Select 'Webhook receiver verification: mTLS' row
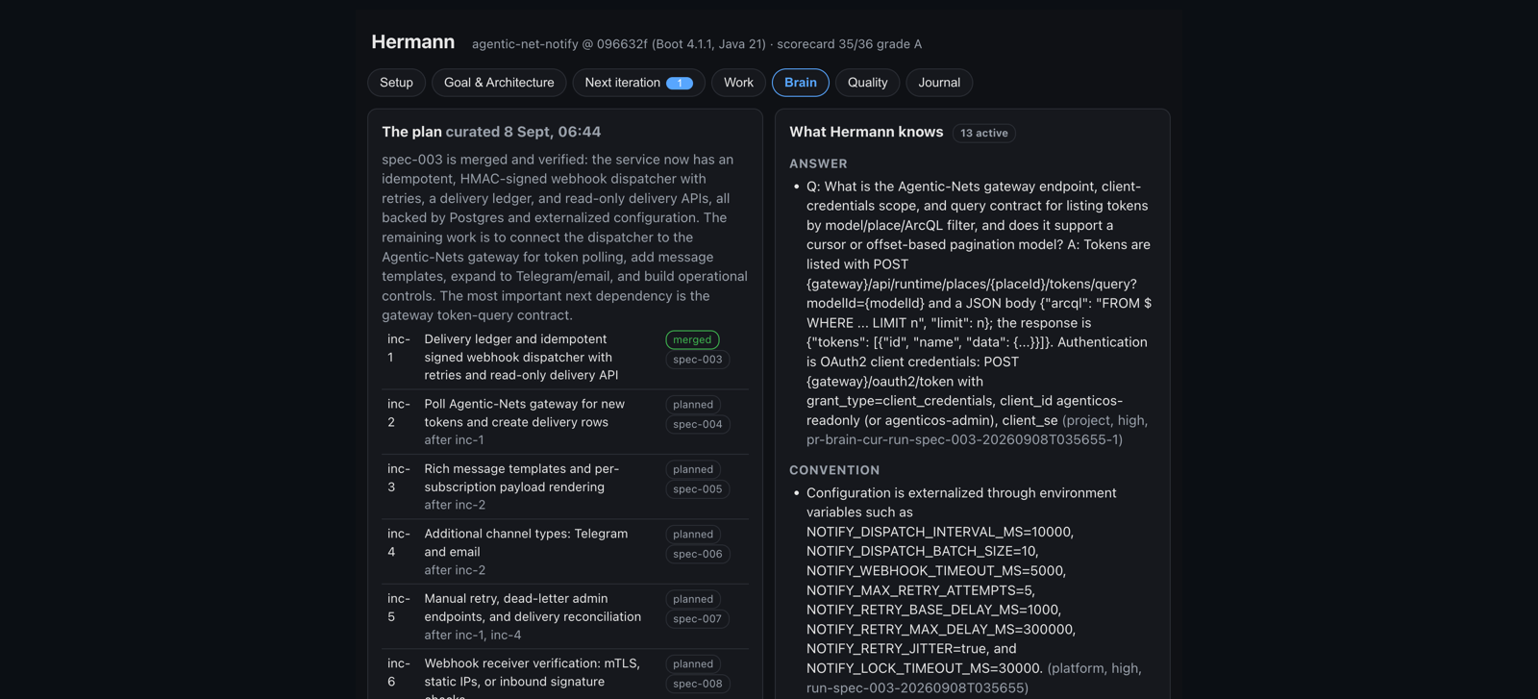 (565, 676)
